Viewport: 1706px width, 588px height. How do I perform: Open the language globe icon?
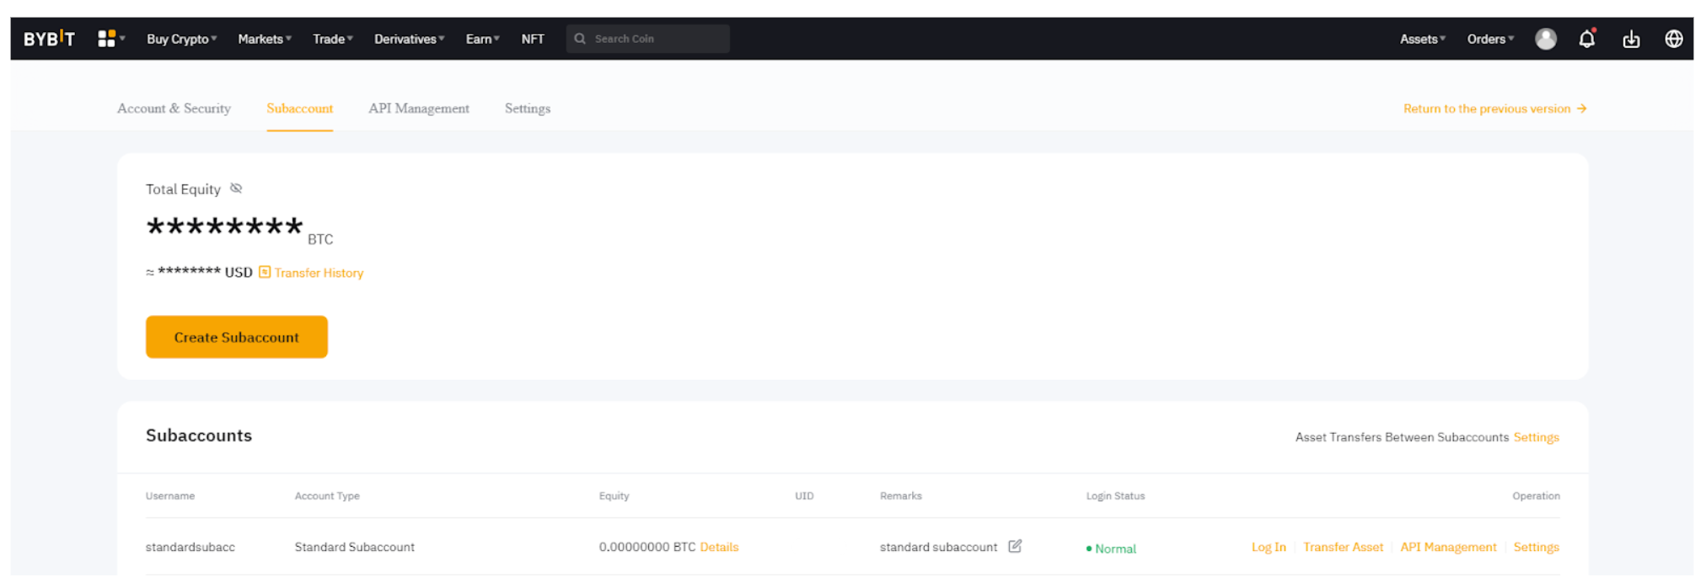pyautogui.click(x=1674, y=39)
